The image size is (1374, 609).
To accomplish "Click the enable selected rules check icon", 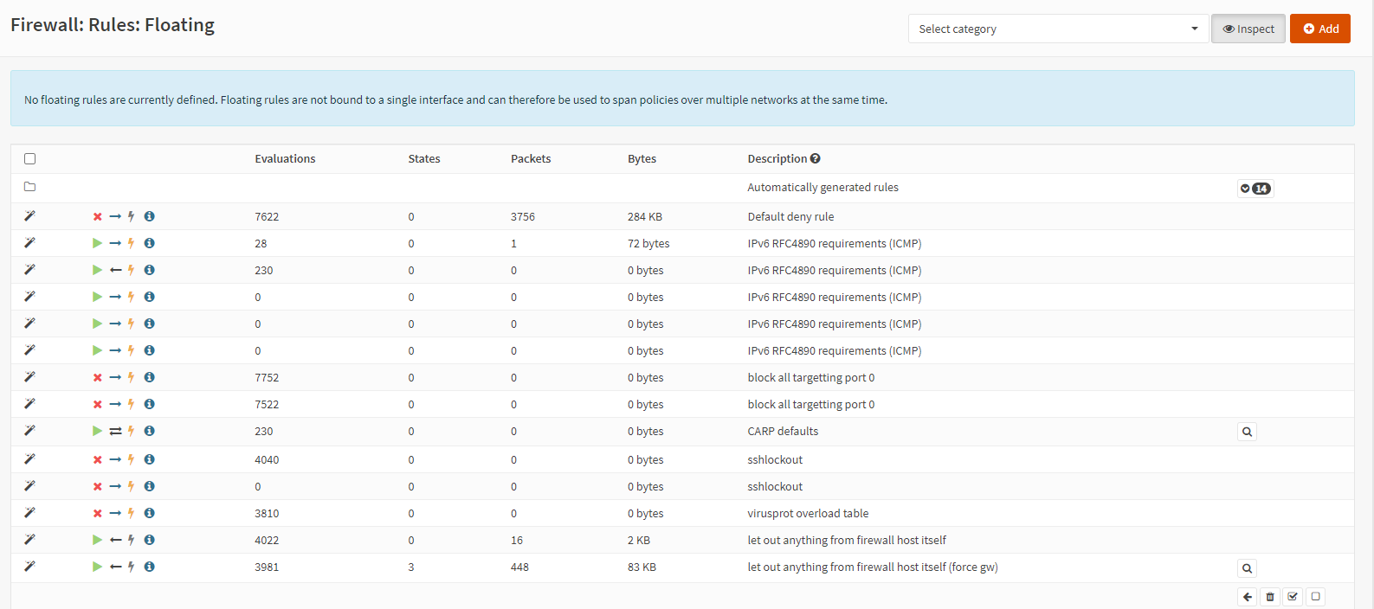I will coord(1293,597).
